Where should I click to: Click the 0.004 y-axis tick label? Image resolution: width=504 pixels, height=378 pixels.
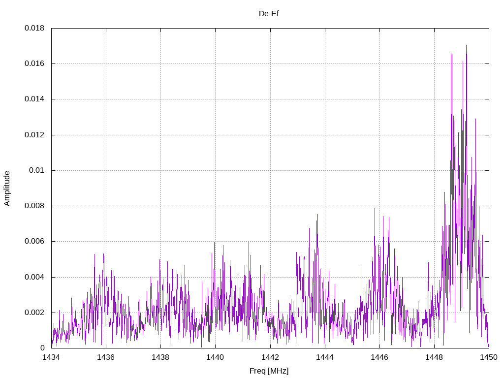coord(34,277)
